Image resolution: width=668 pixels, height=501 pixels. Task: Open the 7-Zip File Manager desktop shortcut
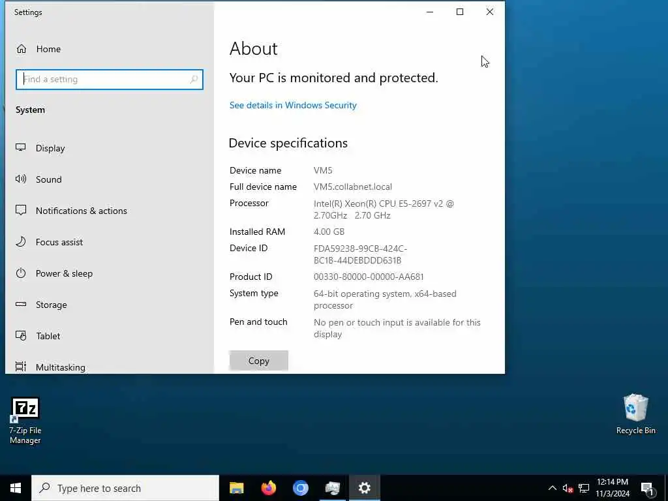coord(25,421)
